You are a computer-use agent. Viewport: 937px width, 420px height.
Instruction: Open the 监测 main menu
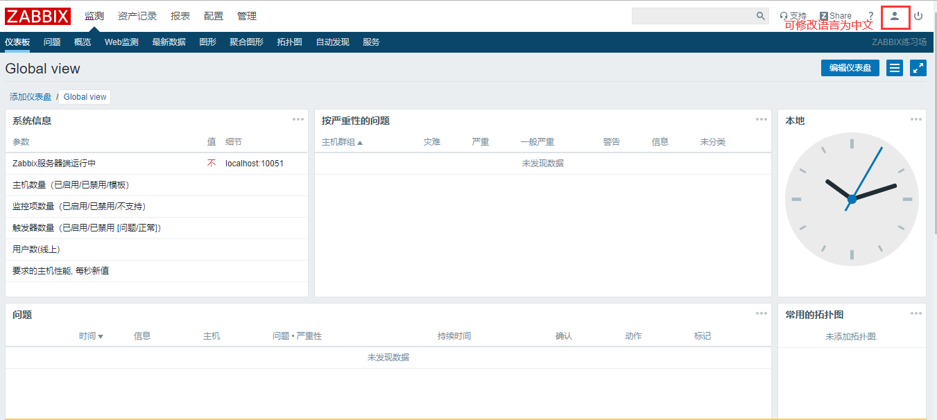(x=94, y=16)
